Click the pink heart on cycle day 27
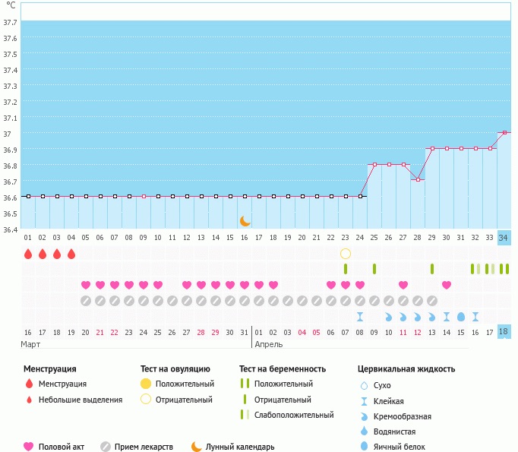 (x=403, y=285)
